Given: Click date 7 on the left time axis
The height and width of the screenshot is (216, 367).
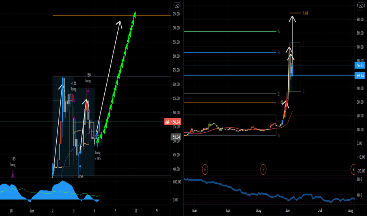Looking at the screenshot, I should pos(115,211).
